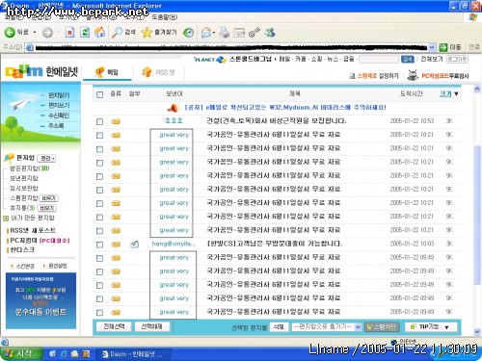
Task: Click the browser Back arrow icon
Action: [x=10, y=32]
